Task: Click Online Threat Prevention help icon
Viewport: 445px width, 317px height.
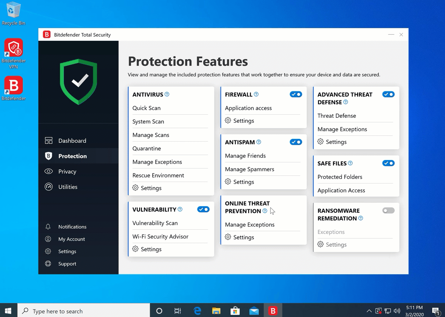Action: pos(265,211)
